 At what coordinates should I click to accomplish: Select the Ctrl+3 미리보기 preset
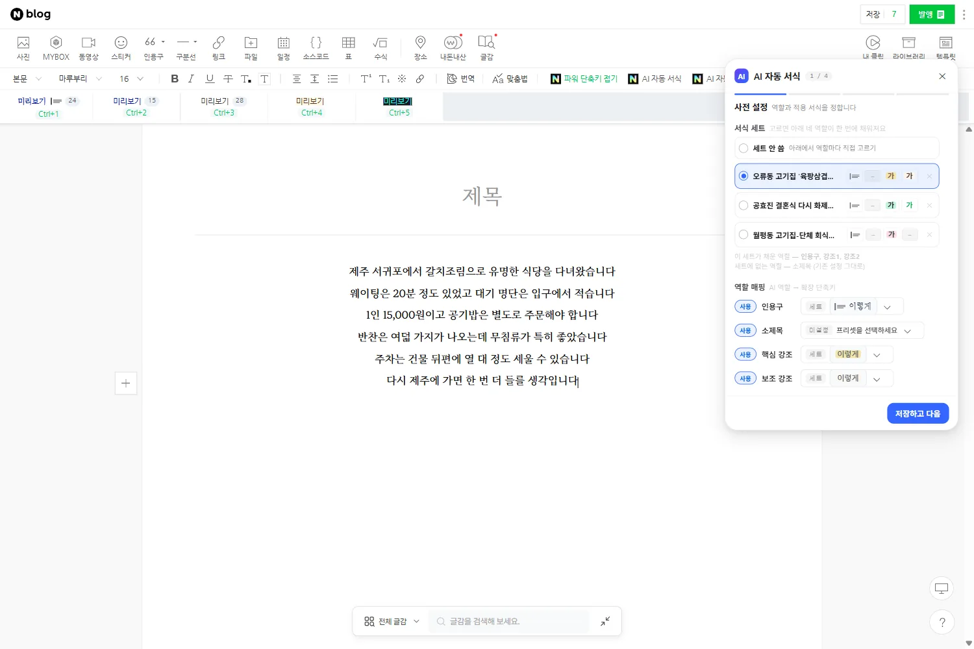[224, 107]
